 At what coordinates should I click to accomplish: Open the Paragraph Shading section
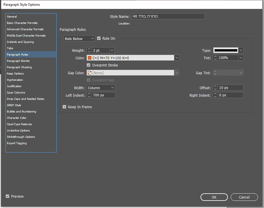(x=19, y=67)
